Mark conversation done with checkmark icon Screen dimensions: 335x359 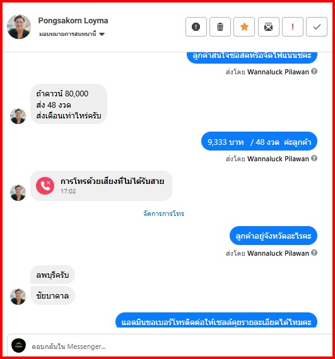[317, 27]
